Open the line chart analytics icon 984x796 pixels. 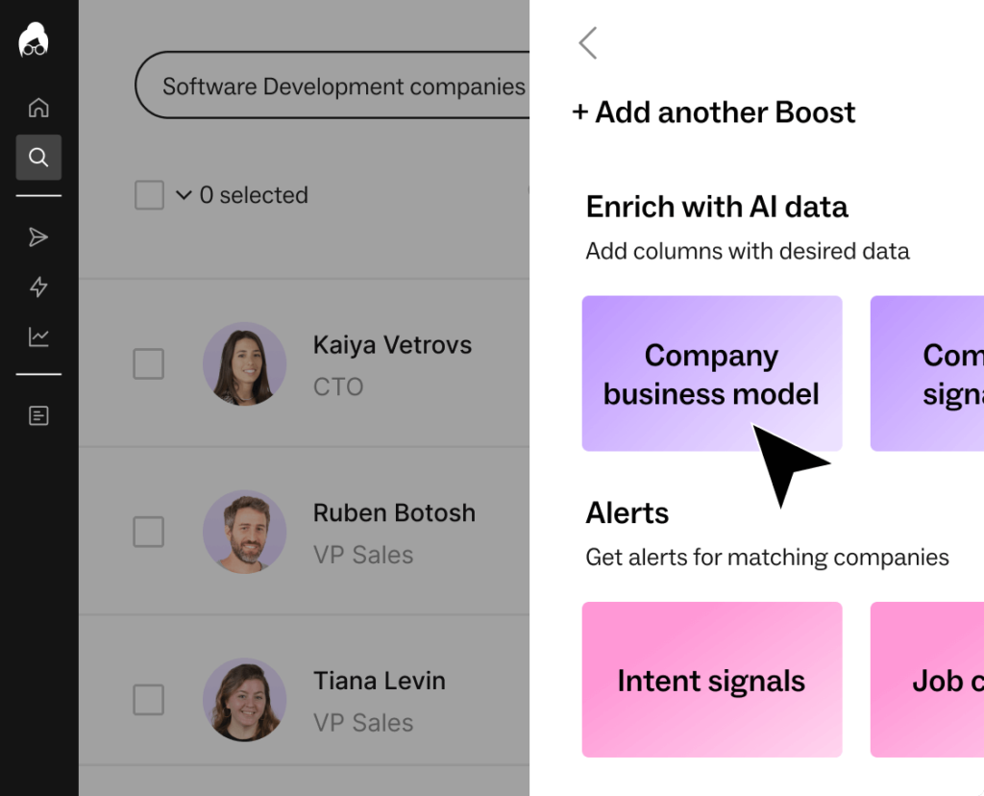point(38,336)
